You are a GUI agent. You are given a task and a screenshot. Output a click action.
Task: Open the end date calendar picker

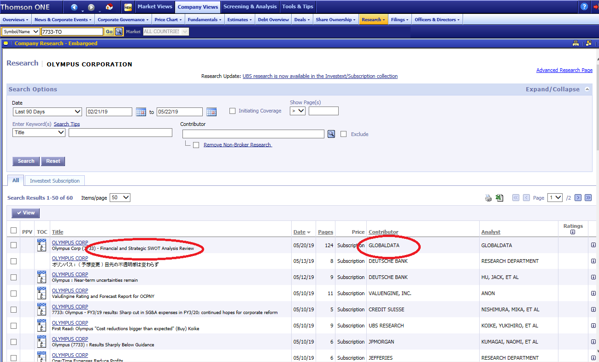pyautogui.click(x=211, y=112)
